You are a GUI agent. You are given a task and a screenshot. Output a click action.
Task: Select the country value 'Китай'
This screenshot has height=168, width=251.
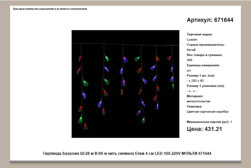tap(191, 50)
